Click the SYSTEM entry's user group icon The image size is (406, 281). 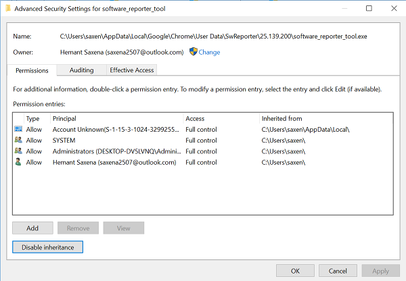pyautogui.click(x=17, y=140)
